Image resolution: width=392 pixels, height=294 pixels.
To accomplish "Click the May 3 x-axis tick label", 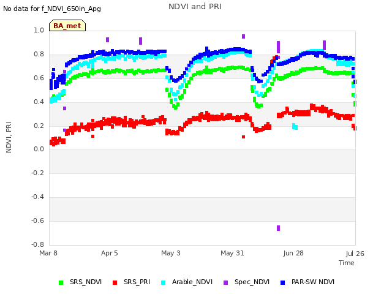I will [171, 253].
